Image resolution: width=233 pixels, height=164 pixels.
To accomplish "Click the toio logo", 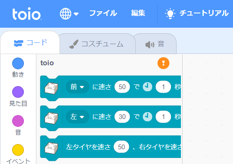I will [26, 14].
